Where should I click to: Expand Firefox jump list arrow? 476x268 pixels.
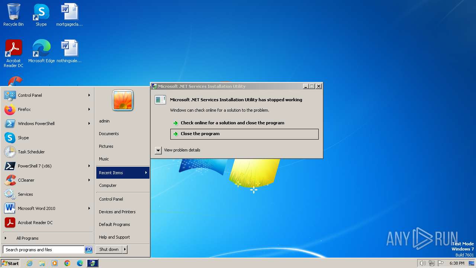pyautogui.click(x=89, y=109)
